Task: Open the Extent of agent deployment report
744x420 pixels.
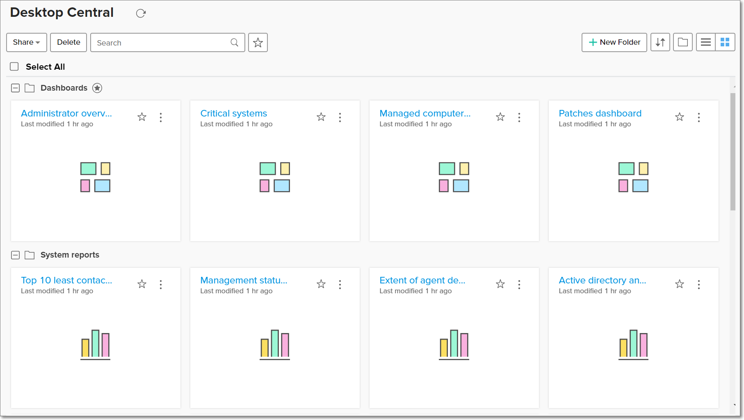Action: 422,281
